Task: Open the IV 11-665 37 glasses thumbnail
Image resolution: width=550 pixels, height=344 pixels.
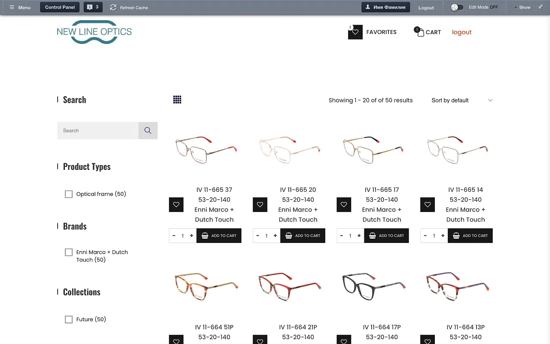Action: coord(206,149)
